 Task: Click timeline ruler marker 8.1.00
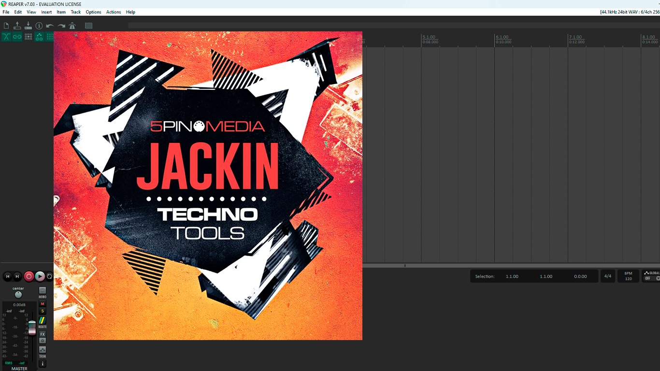(x=648, y=37)
